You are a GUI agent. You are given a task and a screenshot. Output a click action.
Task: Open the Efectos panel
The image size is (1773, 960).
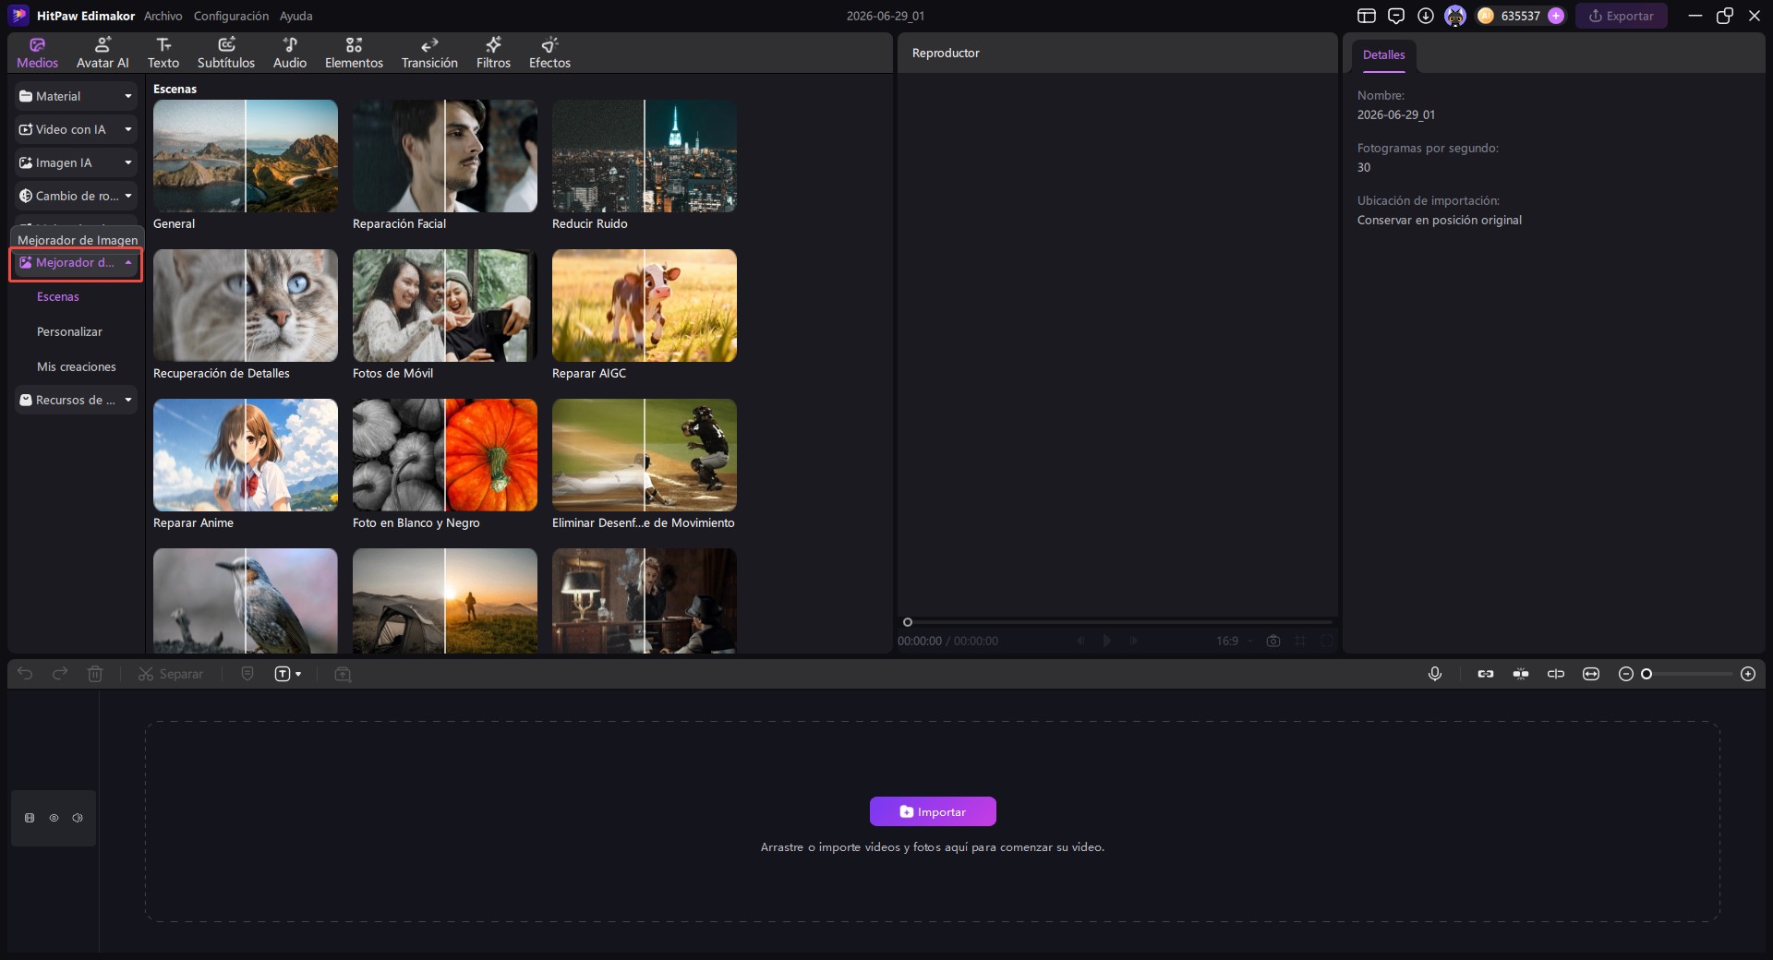coord(549,53)
